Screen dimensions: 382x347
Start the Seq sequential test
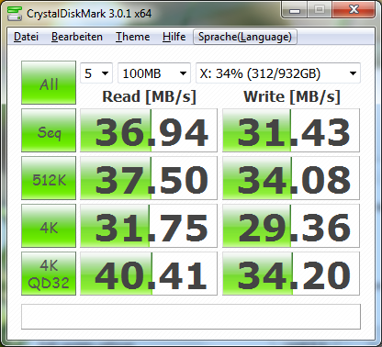click(x=49, y=130)
